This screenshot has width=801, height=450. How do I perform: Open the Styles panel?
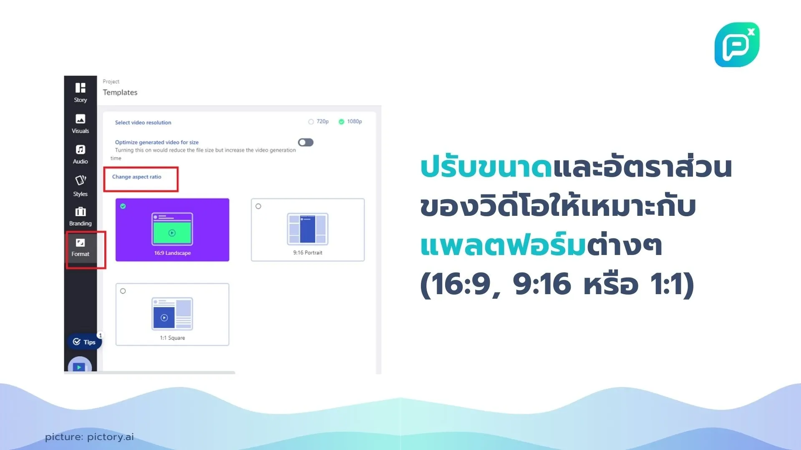click(81, 186)
